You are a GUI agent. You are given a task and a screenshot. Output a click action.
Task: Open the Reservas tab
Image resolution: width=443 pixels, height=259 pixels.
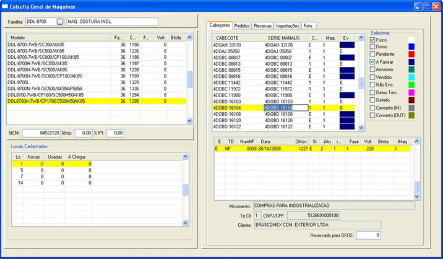pyautogui.click(x=262, y=26)
